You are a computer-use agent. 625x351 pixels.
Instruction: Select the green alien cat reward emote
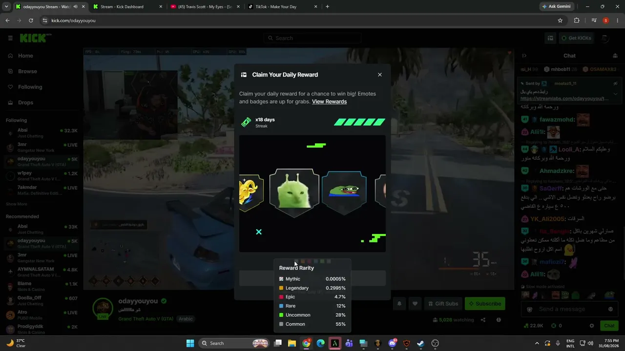(x=294, y=192)
